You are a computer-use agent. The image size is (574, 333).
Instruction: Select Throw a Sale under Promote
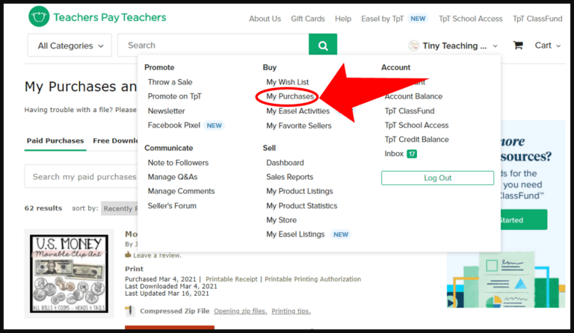170,82
